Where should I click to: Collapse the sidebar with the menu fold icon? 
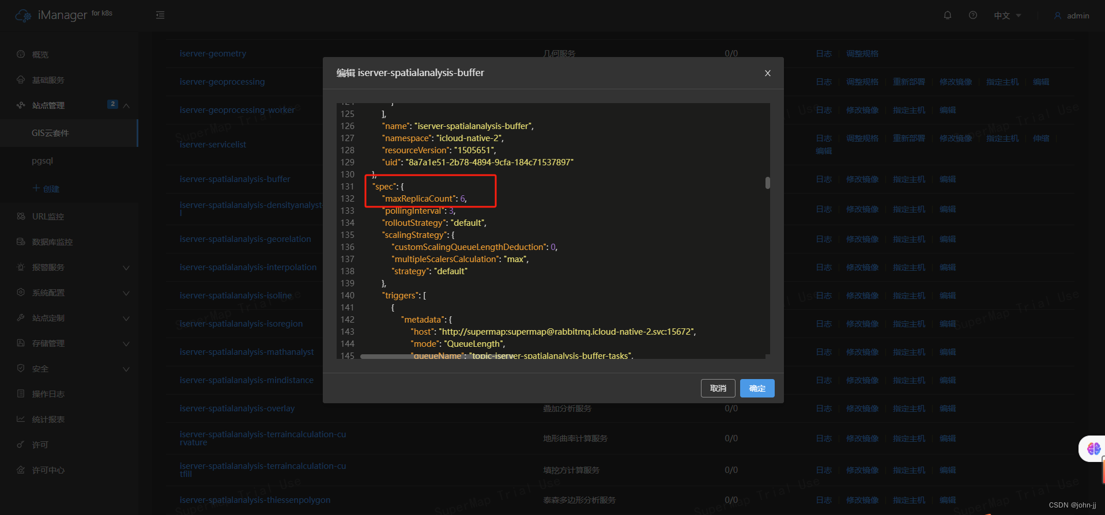click(x=160, y=15)
